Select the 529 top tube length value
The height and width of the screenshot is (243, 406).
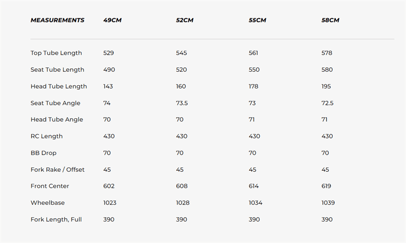tap(109, 53)
